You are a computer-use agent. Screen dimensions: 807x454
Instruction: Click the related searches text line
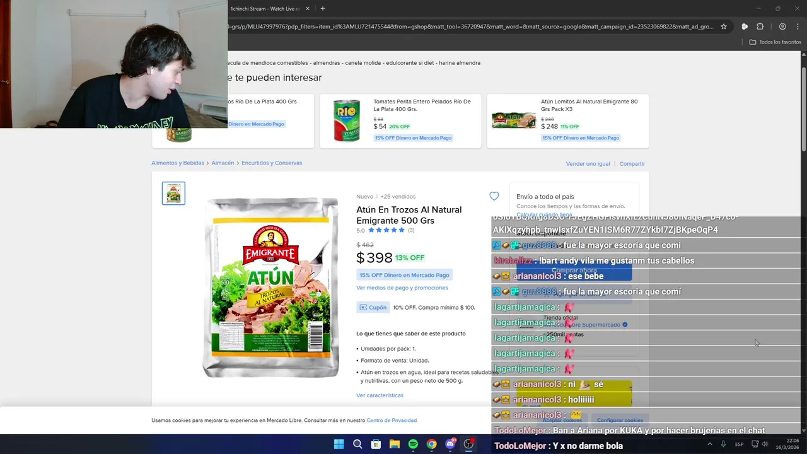coord(354,63)
